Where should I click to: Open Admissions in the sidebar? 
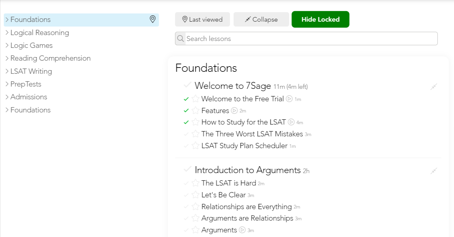[x=29, y=97]
